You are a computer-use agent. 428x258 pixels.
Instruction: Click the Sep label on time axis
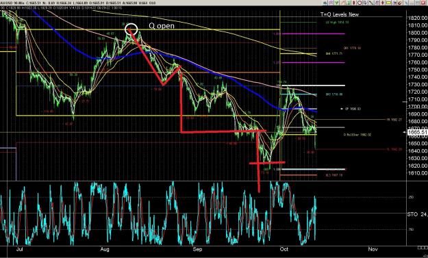tap(197, 249)
